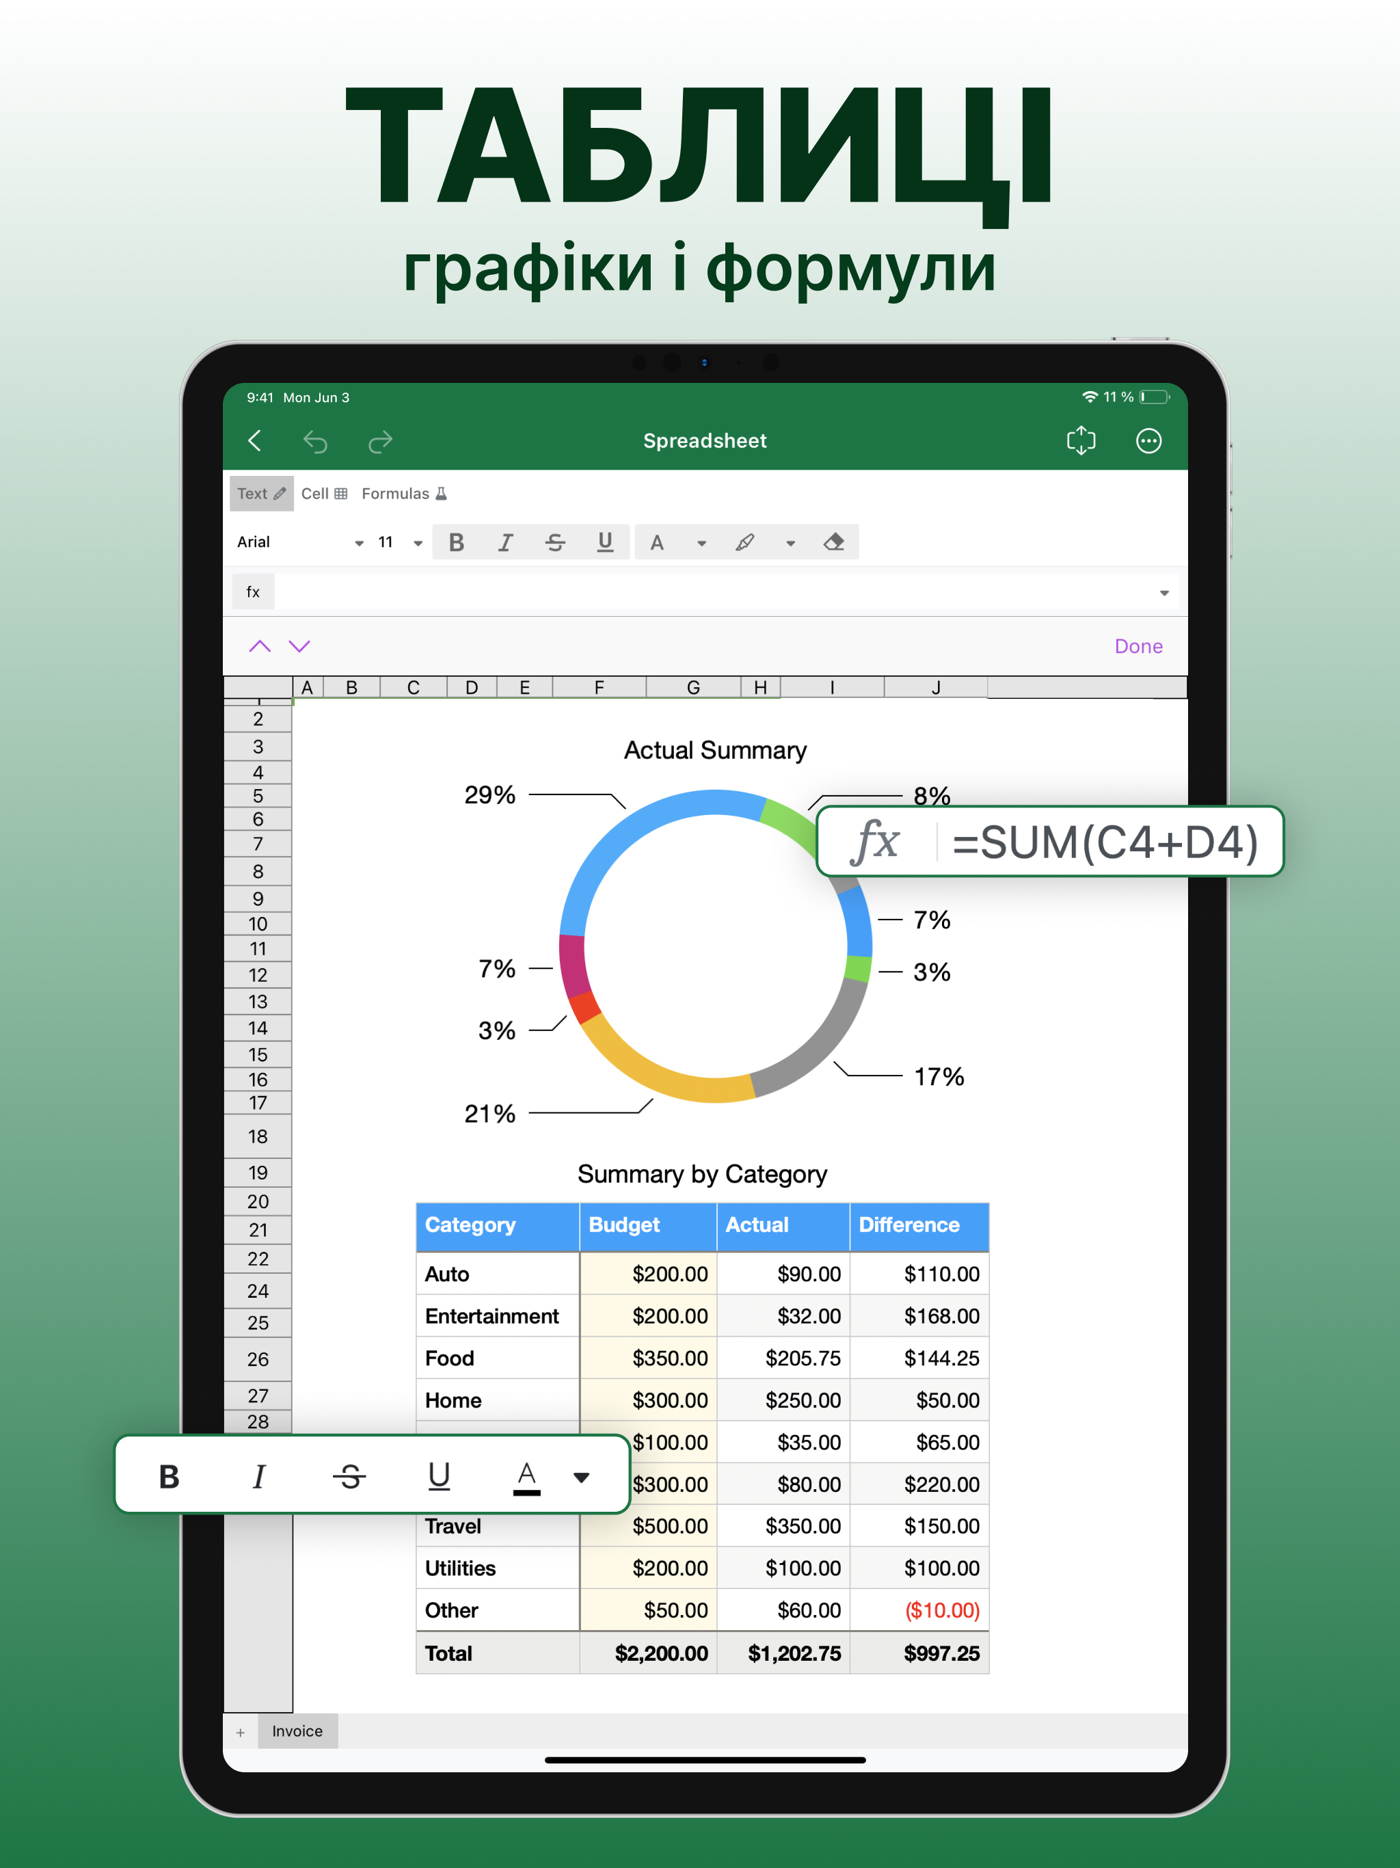
Task: Apply underline formatting
Action: [x=606, y=542]
